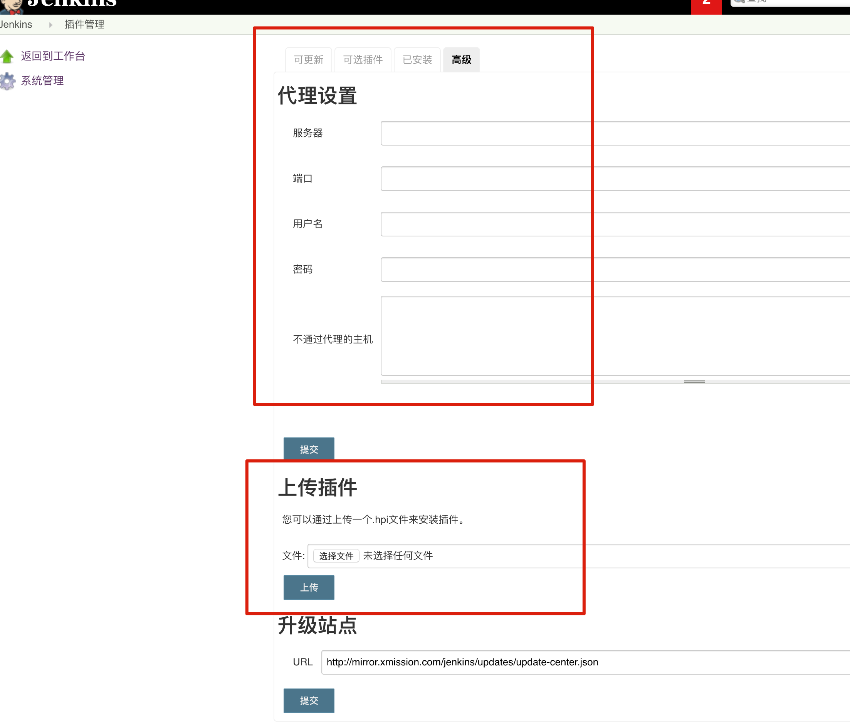Screen dimensions: 850x727
Task: Submit the proxy settings with 提交
Action: (x=309, y=449)
